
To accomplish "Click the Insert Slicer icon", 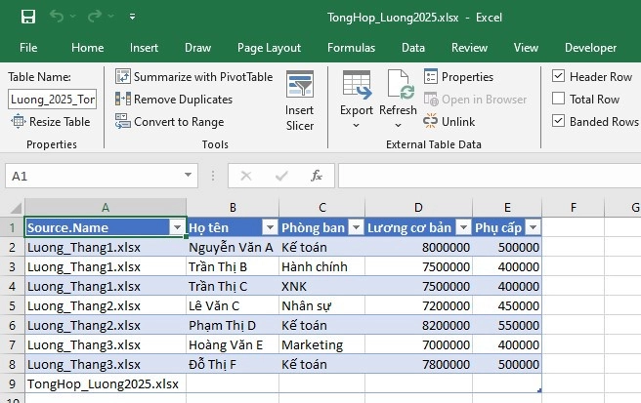I will (300, 84).
